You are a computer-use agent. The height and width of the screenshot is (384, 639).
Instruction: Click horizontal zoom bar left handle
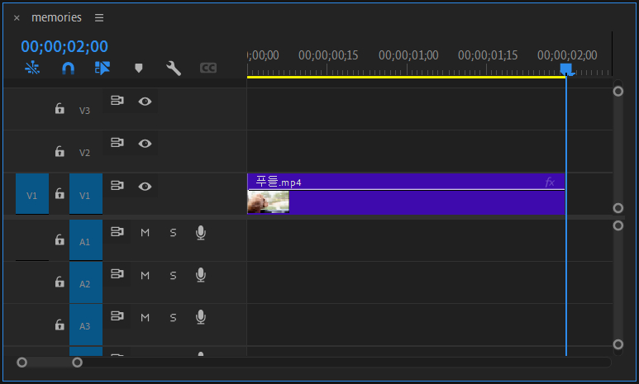[22, 363]
